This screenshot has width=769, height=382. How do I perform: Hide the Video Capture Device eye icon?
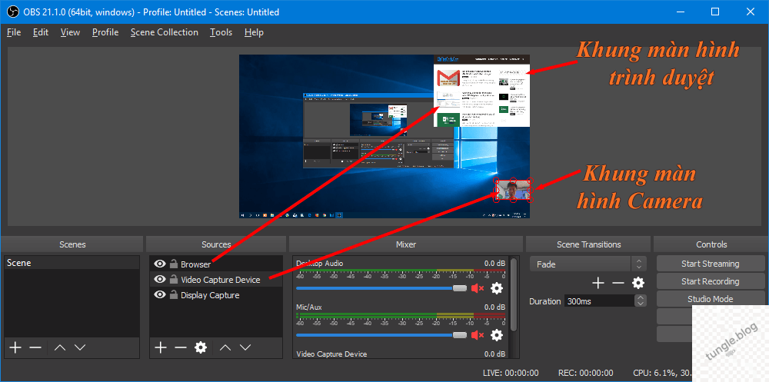(x=160, y=279)
